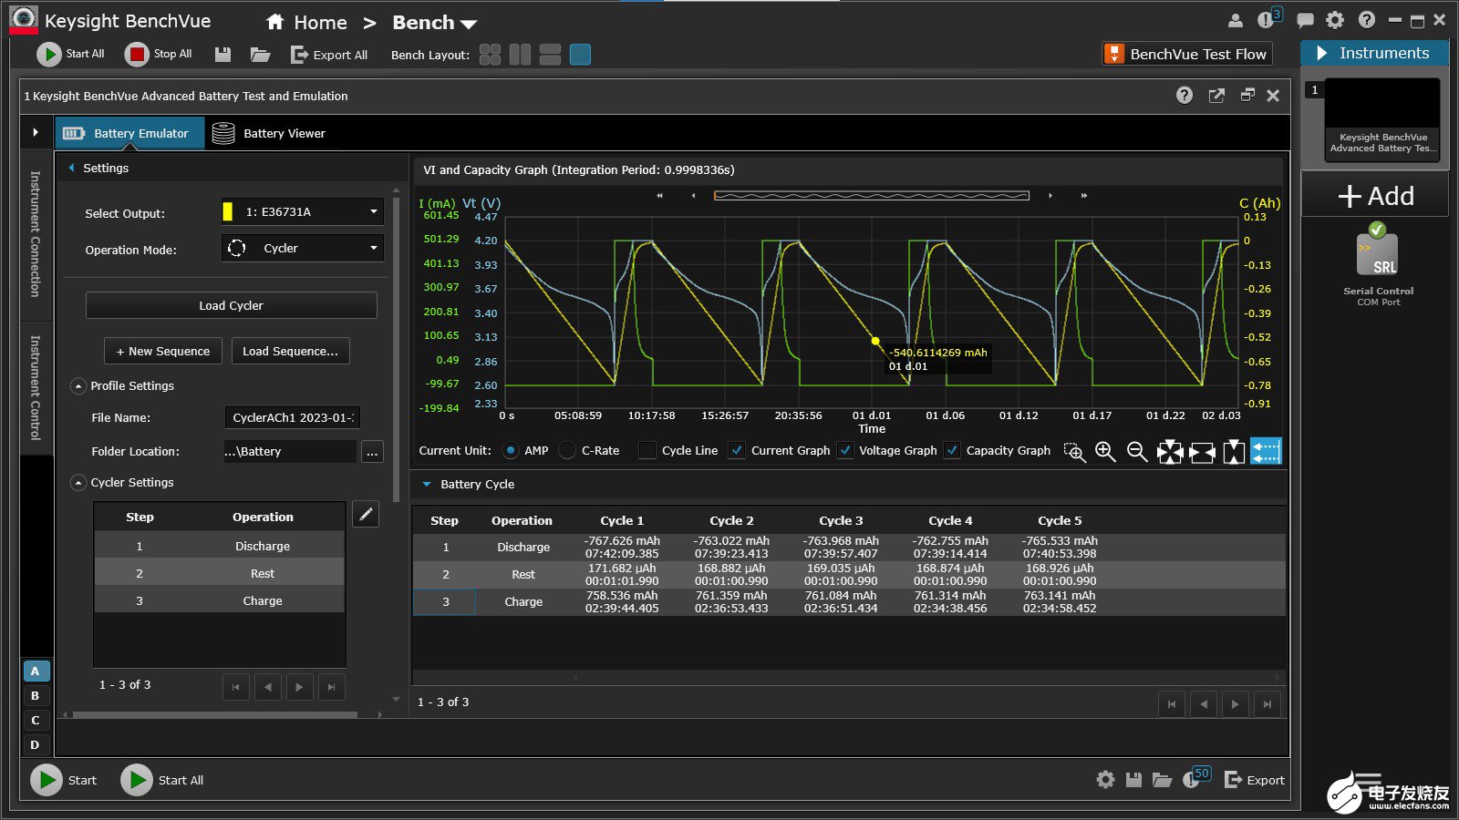Click the New Sequence button
This screenshot has height=820, width=1459.
163,351
